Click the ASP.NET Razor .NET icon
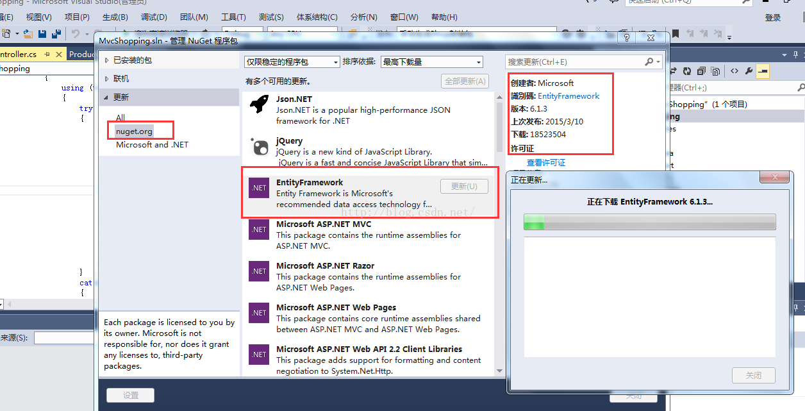Image resolution: width=805 pixels, height=411 pixels. (259, 271)
